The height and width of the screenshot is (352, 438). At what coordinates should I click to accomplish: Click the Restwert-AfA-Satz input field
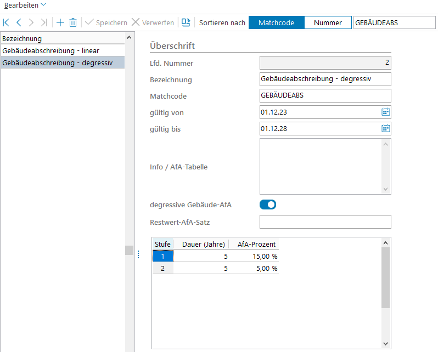coord(325,222)
